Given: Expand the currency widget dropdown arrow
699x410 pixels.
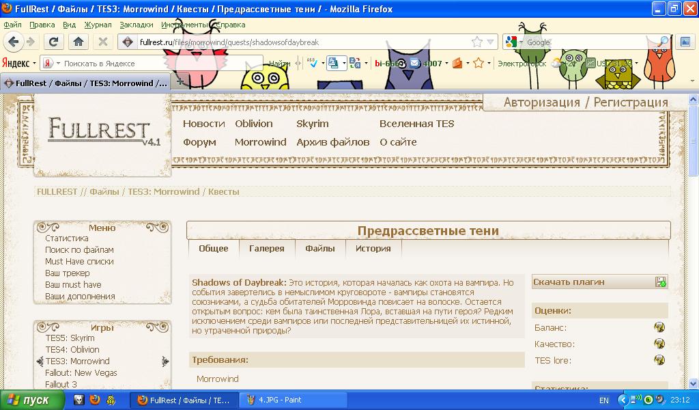Looking at the screenshot, I should 636,64.
